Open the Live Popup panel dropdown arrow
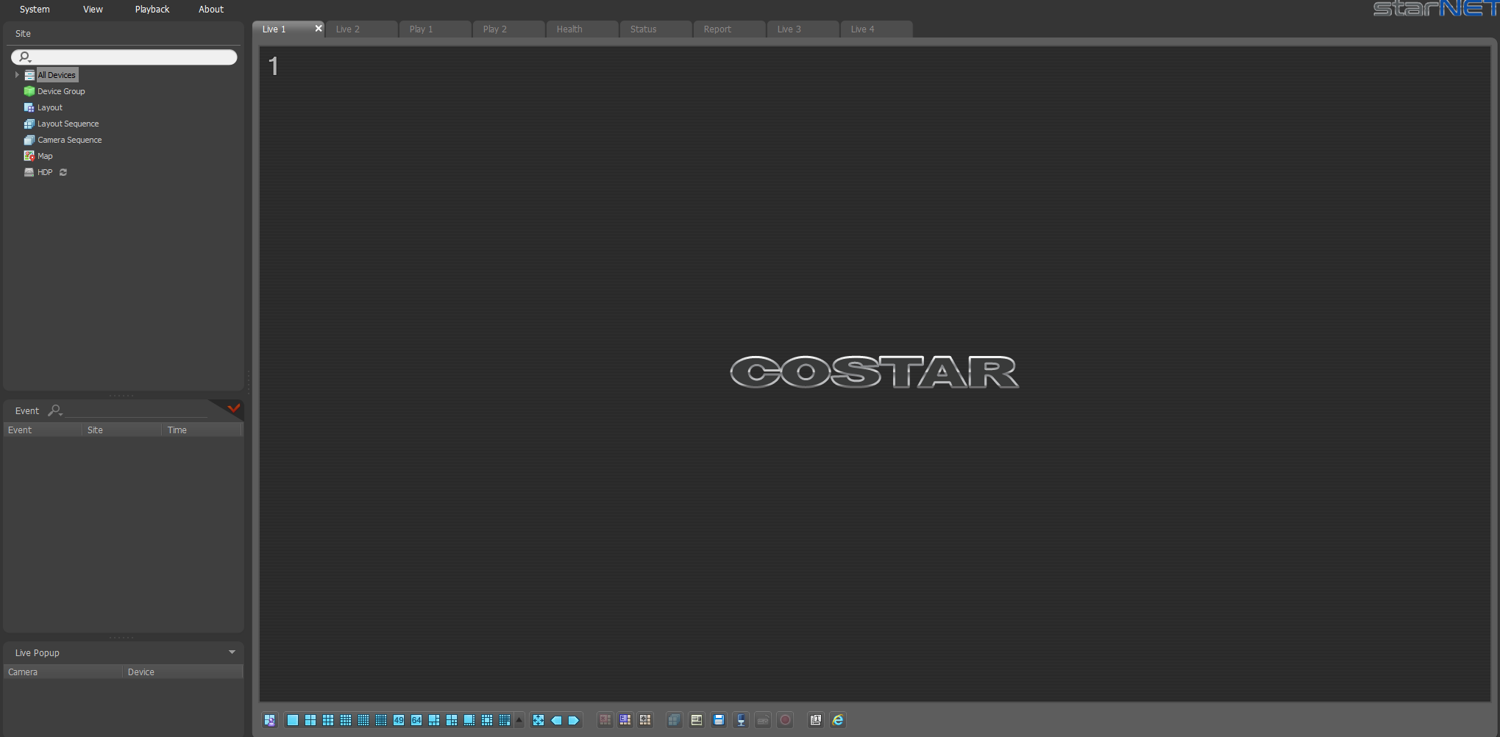Viewport: 1500px width, 737px height. pos(232,652)
